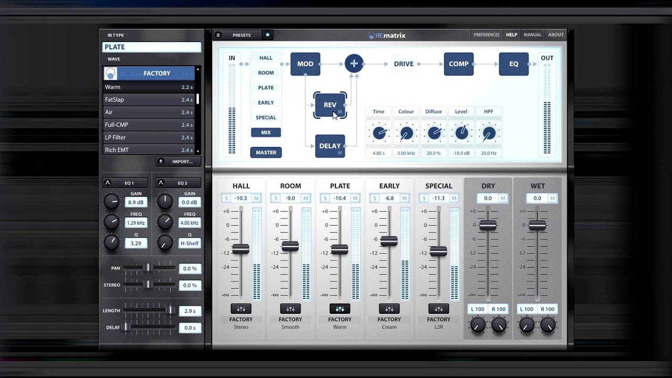Open the Factory IR editor under the HALL fader

[240, 309]
